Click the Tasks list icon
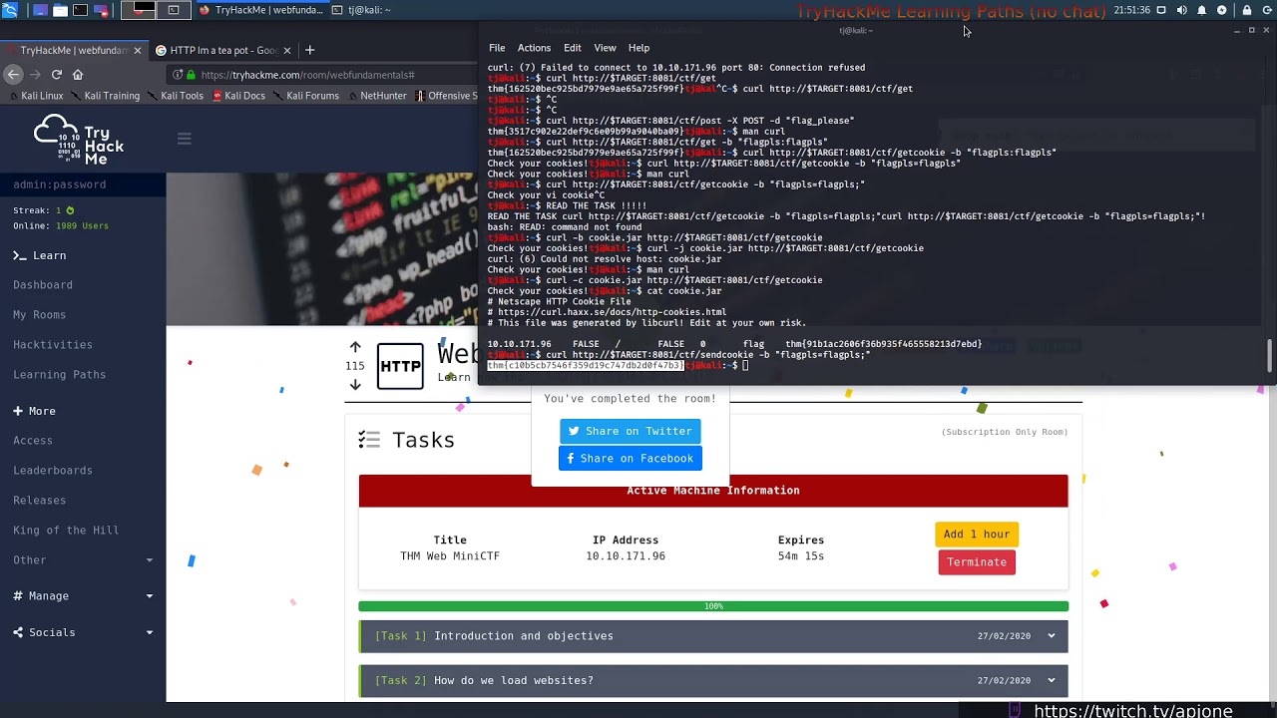Screen dimensions: 1277x718 (369, 440)
